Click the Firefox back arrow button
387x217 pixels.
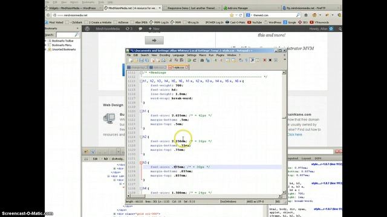[x=48, y=15]
